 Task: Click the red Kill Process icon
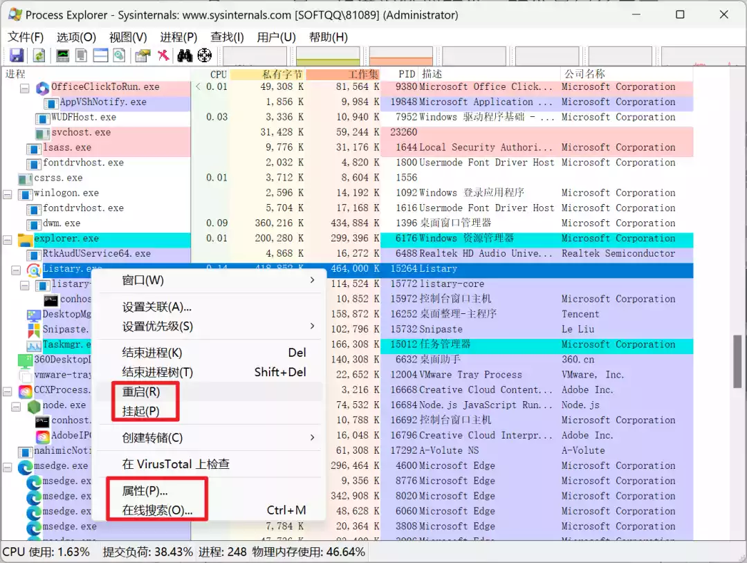(163, 56)
